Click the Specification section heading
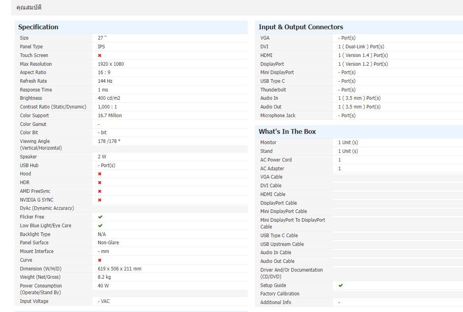The height and width of the screenshot is (312, 463). click(x=38, y=27)
